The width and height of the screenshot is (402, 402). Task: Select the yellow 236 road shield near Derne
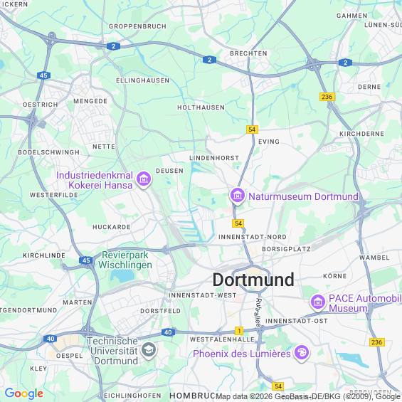click(327, 97)
